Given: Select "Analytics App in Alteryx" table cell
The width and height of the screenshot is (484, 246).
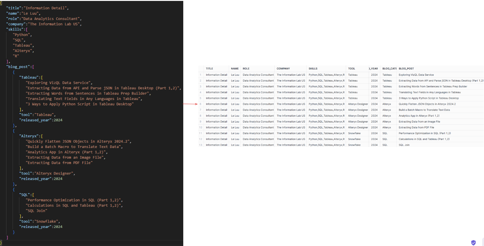Looking at the screenshot, I should coord(419,116).
